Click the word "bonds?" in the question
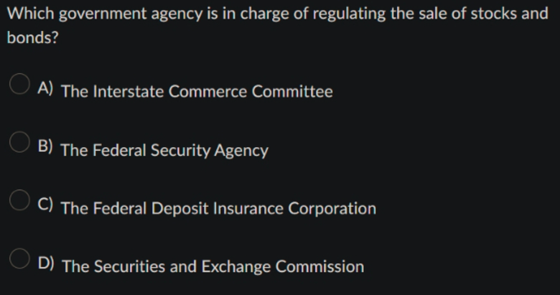This screenshot has height=295, width=560. (32, 37)
